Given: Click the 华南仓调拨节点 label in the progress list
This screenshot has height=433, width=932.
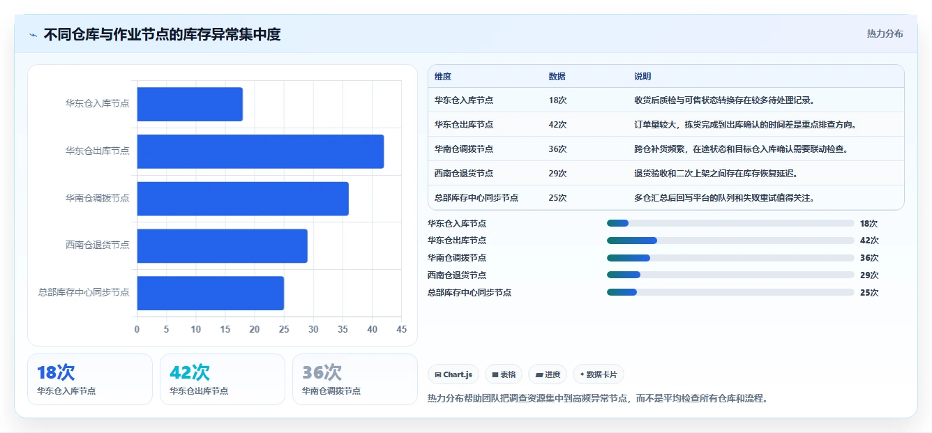Looking at the screenshot, I should (x=457, y=258).
